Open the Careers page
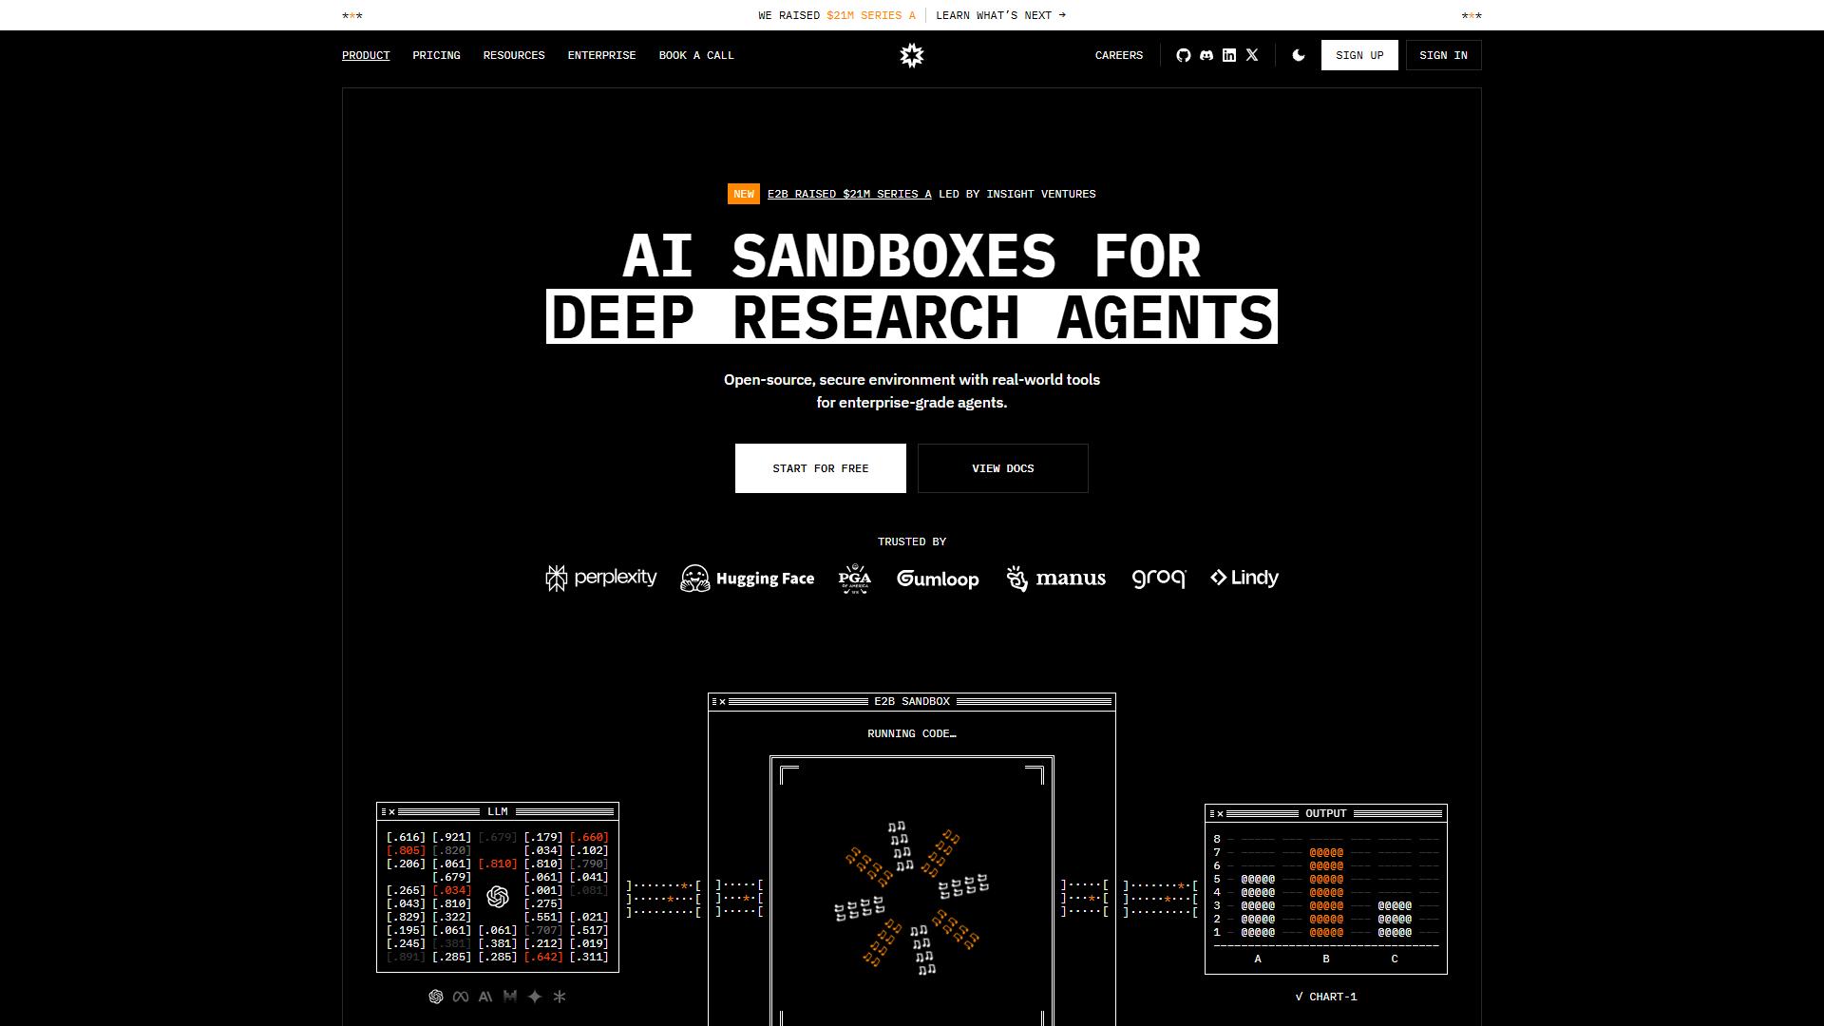The height and width of the screenshot is (1026, 1824). click(1119, 55)
